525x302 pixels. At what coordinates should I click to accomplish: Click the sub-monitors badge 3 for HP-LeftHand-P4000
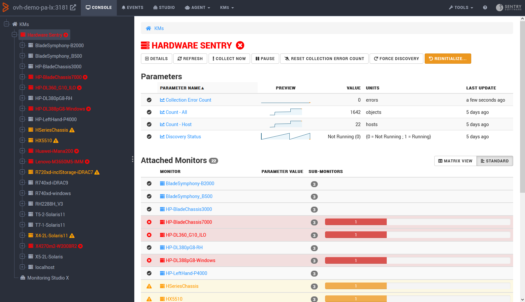(314, 274)
